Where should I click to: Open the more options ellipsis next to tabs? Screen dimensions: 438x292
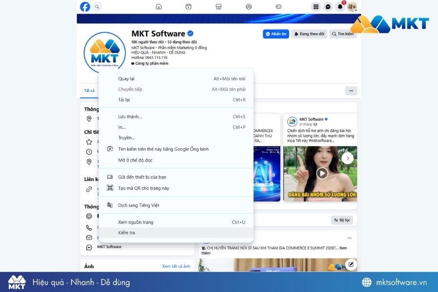pos(350,91)
